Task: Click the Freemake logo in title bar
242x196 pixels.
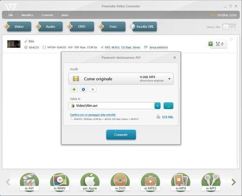Action: (x=10, y=7)
